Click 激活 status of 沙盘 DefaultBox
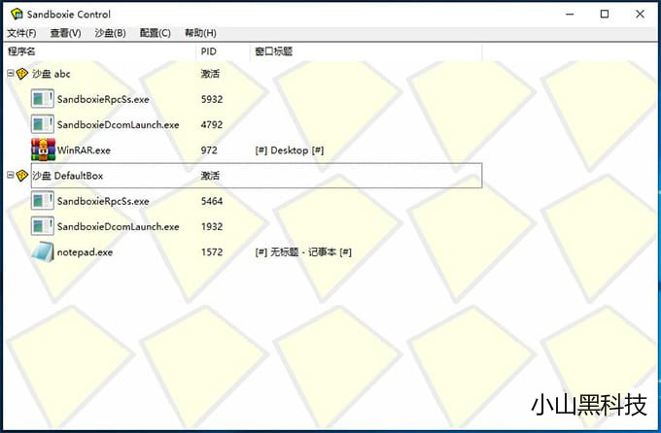The height and width of the screenshot is (433, 661). 210,176
